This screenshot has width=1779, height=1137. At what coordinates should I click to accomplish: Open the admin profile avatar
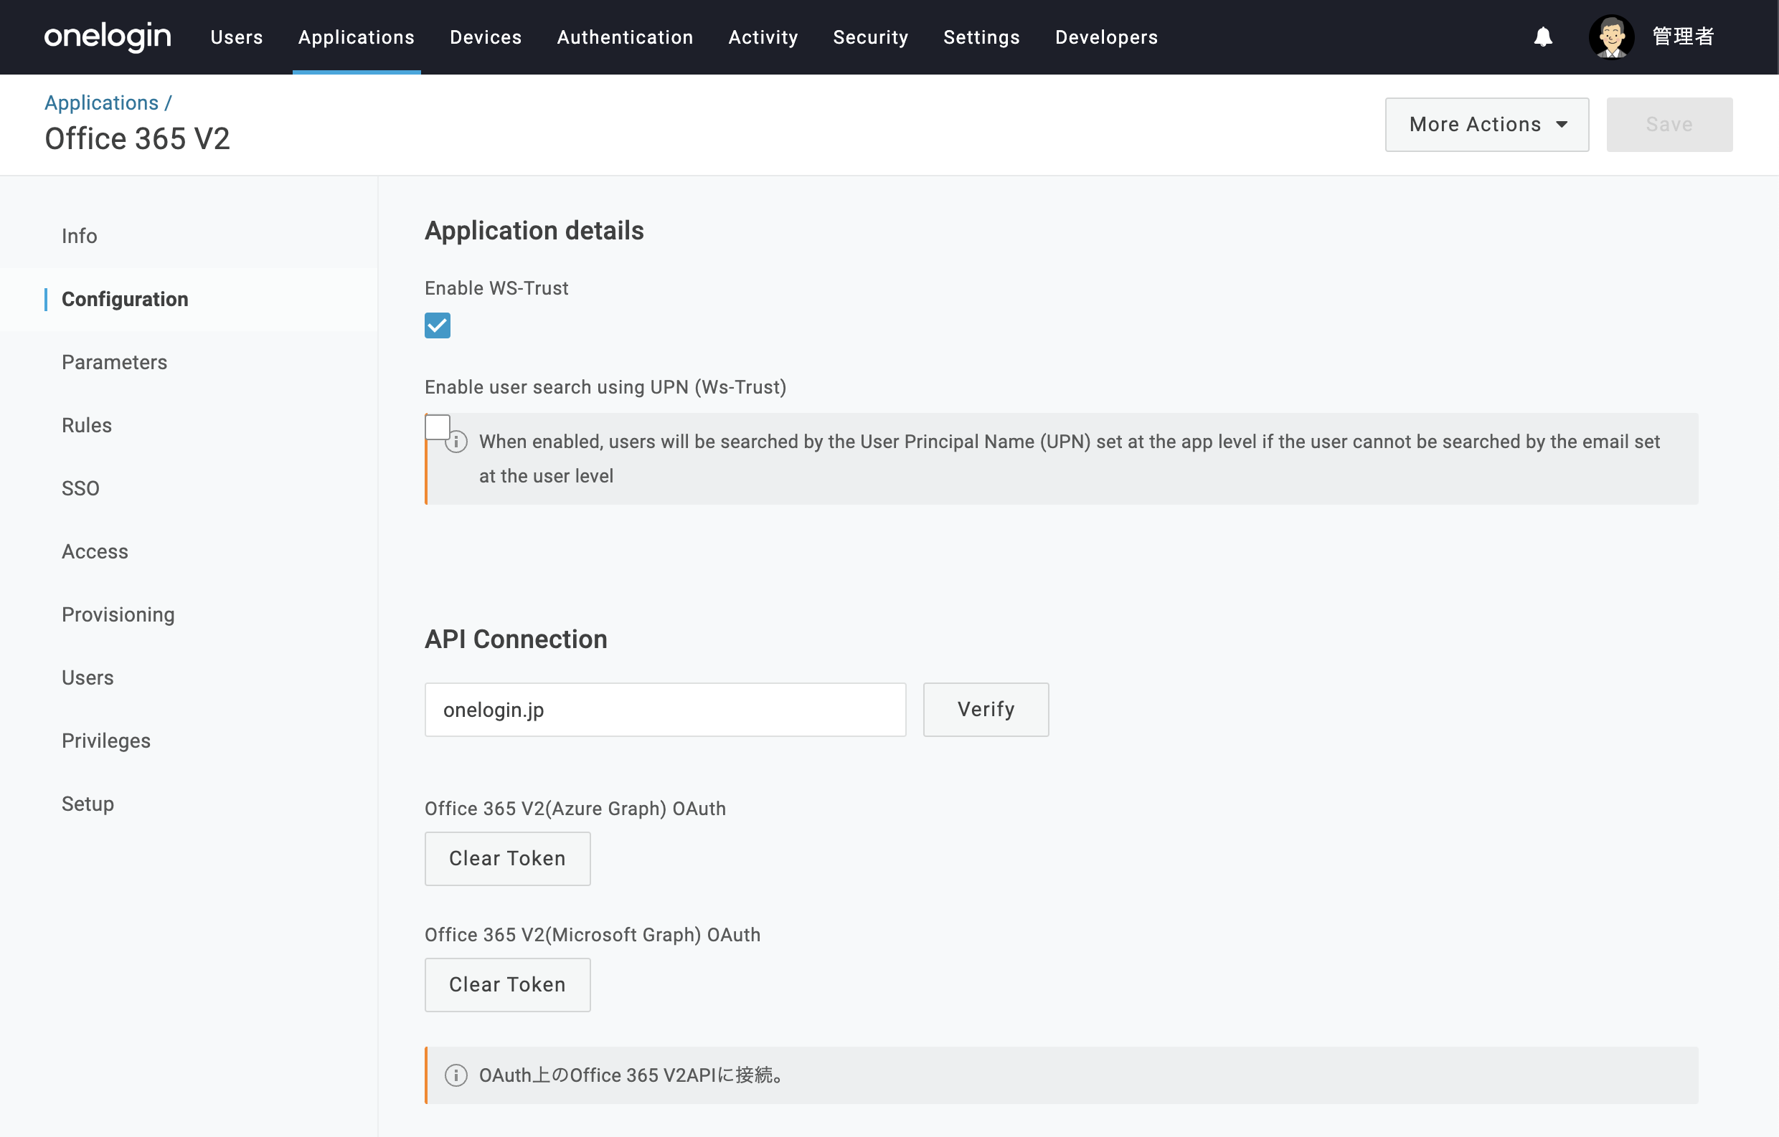click(x=1611, y=37)
